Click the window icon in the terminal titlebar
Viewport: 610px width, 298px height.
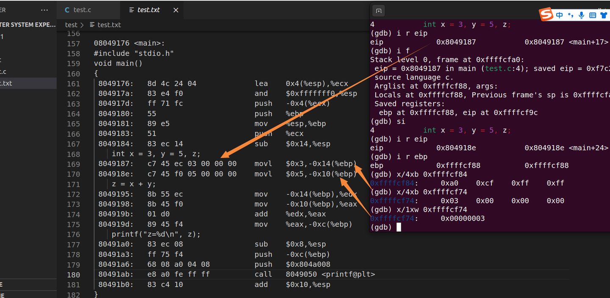tap(378, 11)
